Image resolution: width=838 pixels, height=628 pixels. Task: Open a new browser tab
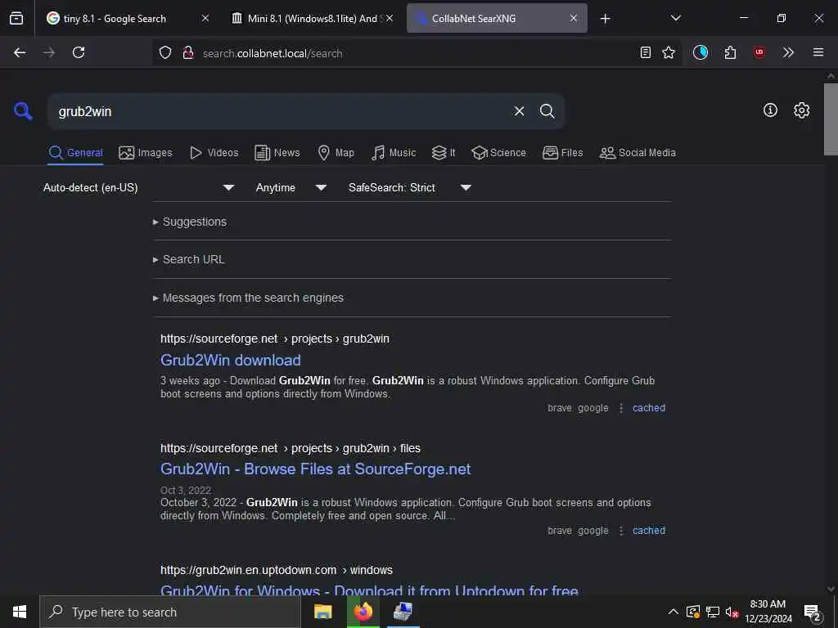[x=605, y=19]
